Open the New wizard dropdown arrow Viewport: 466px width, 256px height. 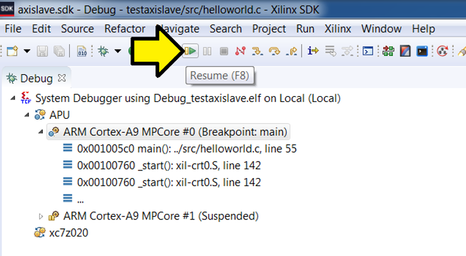tap(27, 50)
